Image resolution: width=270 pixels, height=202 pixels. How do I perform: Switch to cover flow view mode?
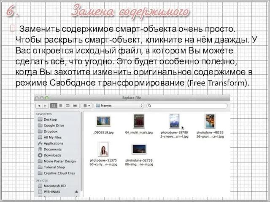coord(75,106)
